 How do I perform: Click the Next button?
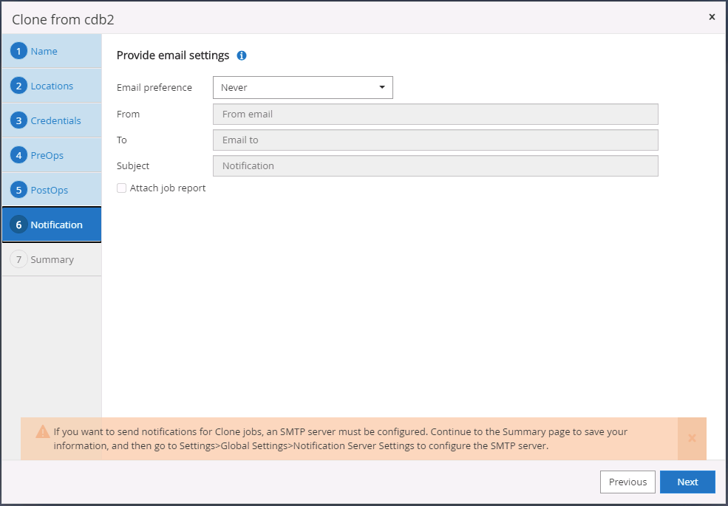687,482
